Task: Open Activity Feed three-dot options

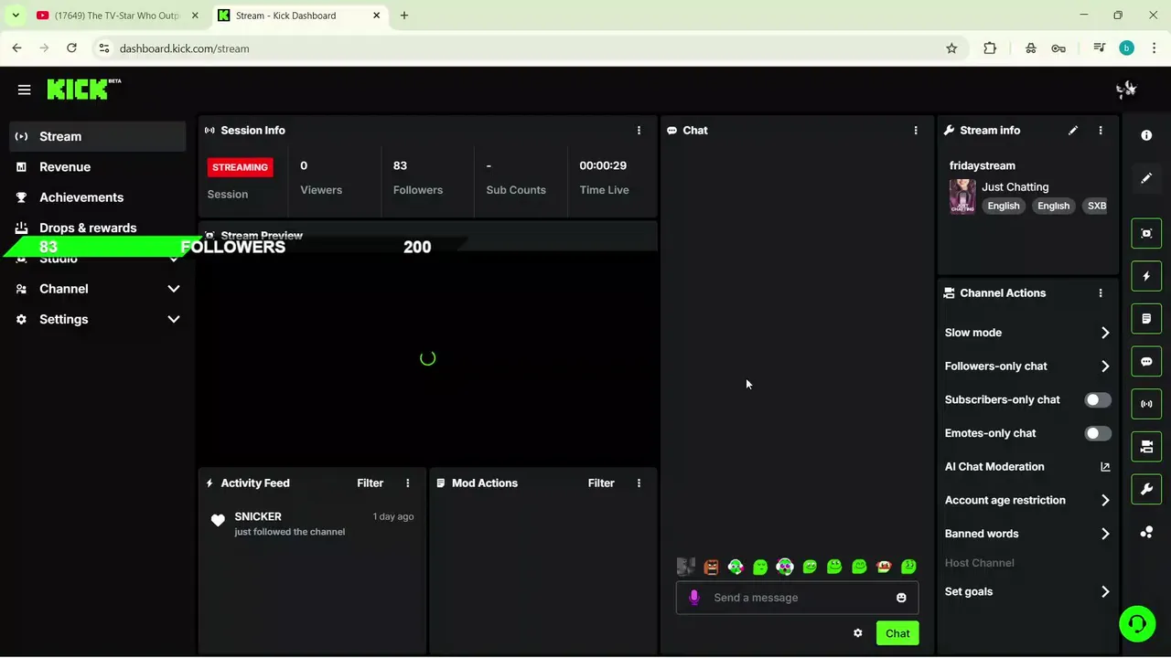Action: 408,483
